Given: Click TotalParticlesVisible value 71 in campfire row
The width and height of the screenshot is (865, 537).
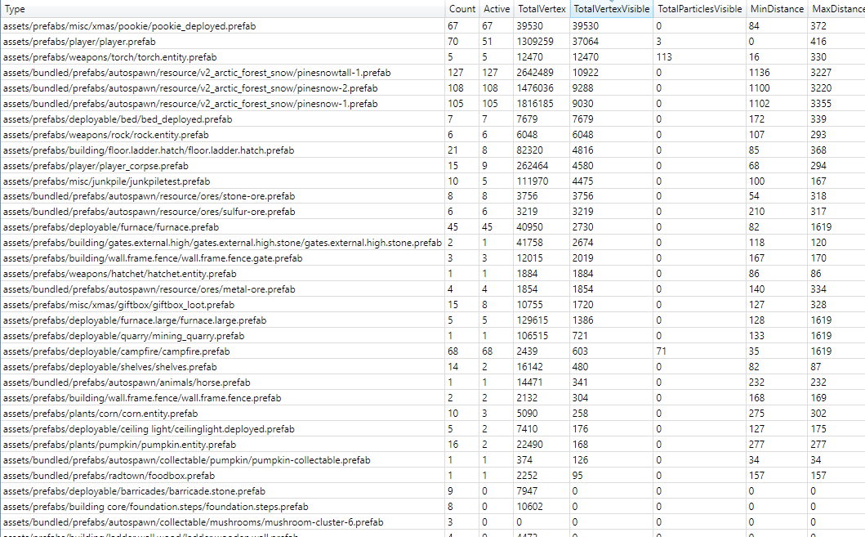Looking at the screenshot, I should pos(661,351).
